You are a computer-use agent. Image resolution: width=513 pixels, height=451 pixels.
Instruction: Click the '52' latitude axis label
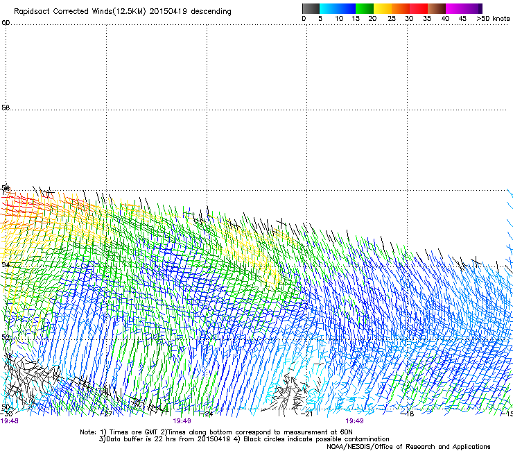pos(6,337)
